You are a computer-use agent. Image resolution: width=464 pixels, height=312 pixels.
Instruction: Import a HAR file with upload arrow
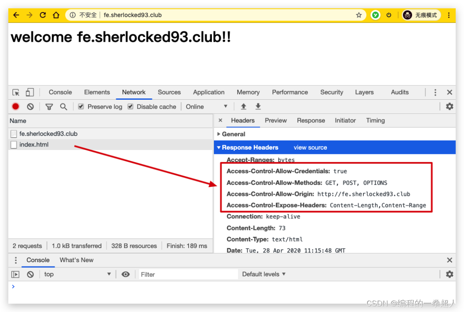click(244, 107)
